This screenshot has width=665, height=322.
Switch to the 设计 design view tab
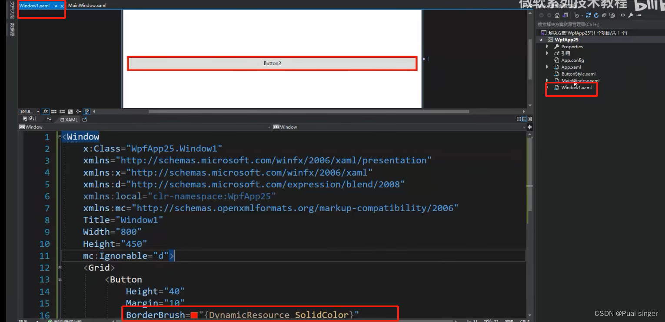point(30,119)
